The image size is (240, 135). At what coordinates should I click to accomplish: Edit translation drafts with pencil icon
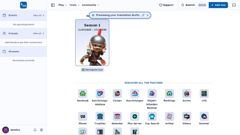click(143, 15)
